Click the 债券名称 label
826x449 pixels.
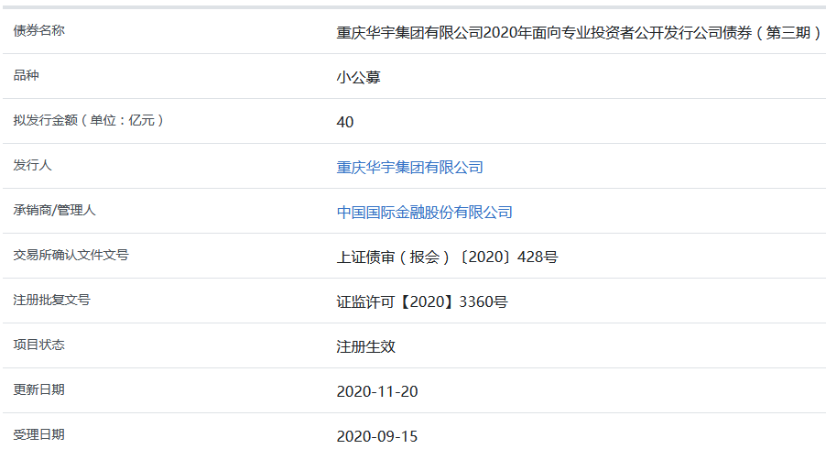pyautogui.click(x=39, y=30)
